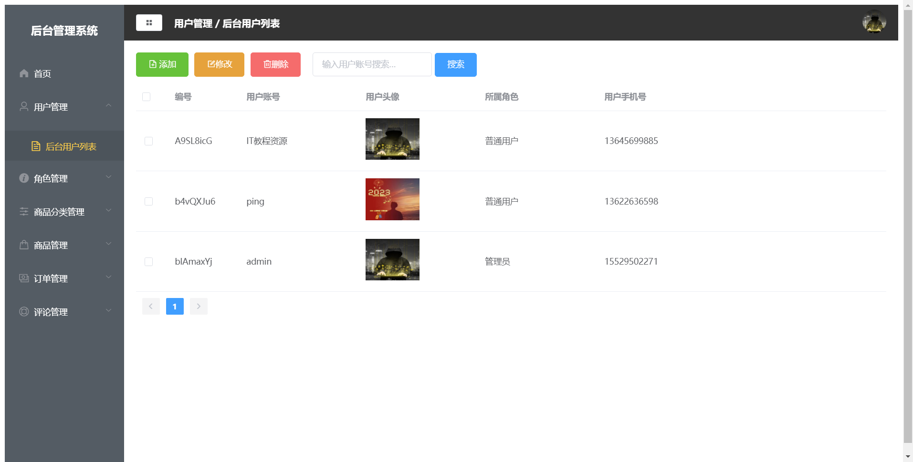Select 后台用户列表 in the sidebar
Viewport: 913px width, 462px height.
click(x=64, y=146)
